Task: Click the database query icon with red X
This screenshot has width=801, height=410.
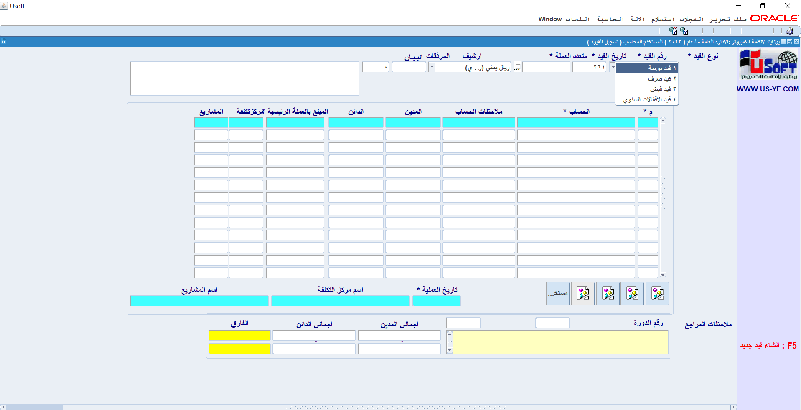Action: point(673,31)
